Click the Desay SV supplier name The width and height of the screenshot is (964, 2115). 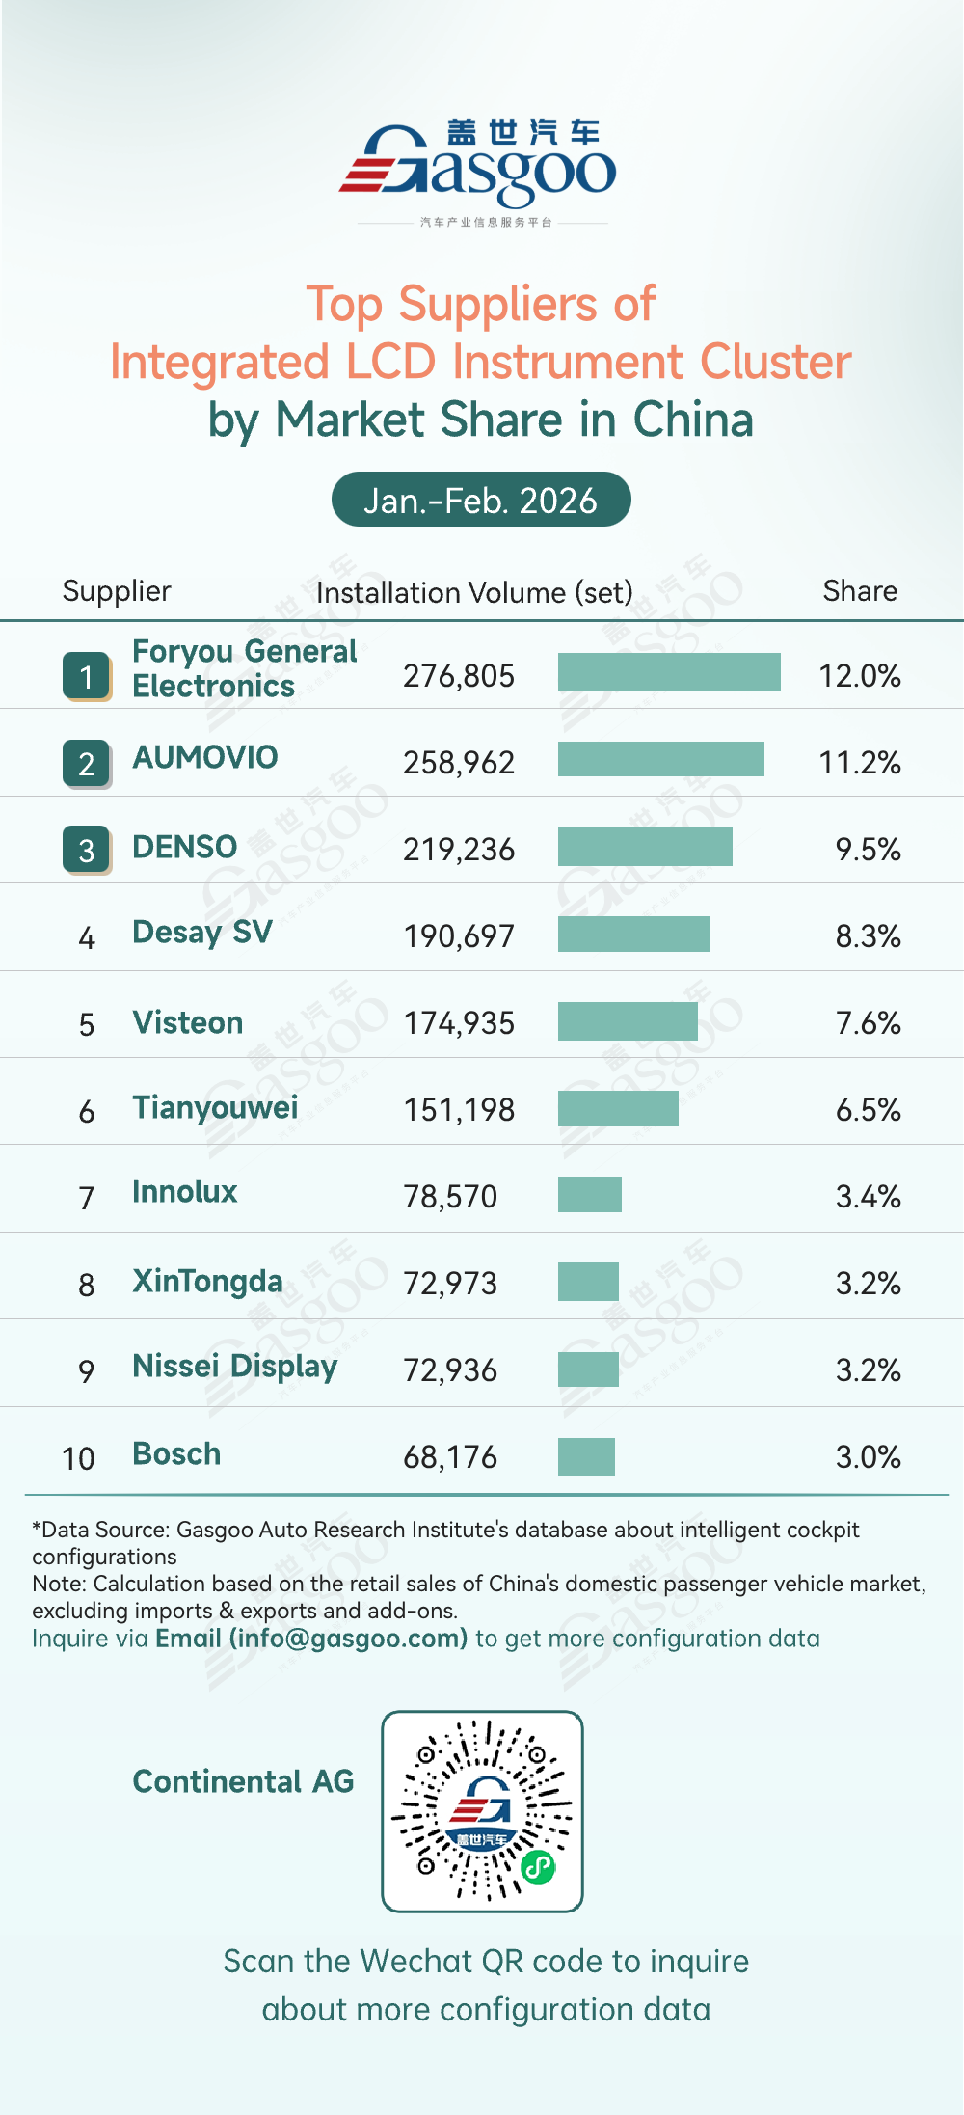point(202,933)
